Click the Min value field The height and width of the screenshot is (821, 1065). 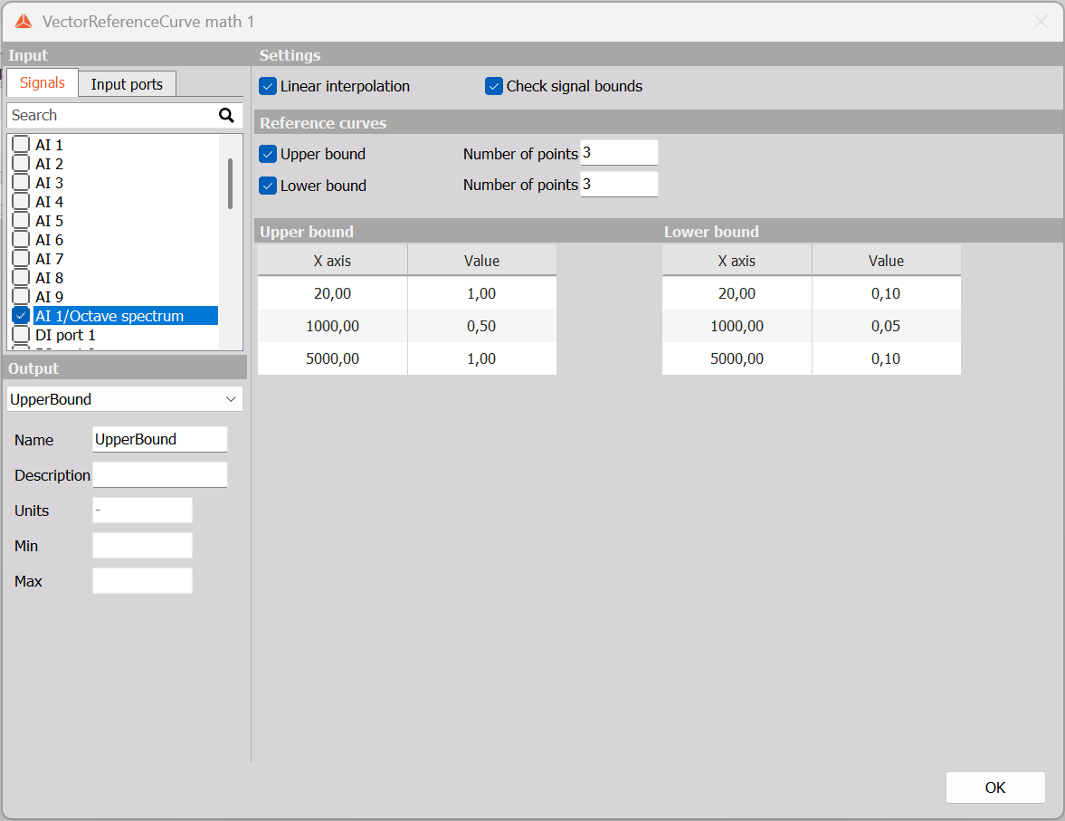[142, 545]
